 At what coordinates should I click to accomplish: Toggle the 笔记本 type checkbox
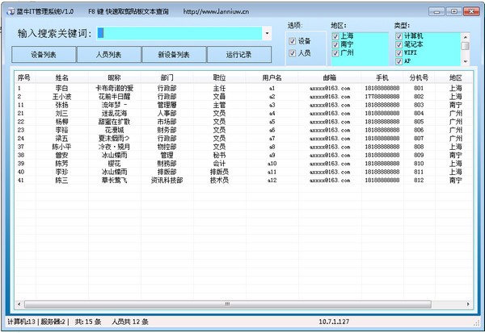click(x=399, y=45)
